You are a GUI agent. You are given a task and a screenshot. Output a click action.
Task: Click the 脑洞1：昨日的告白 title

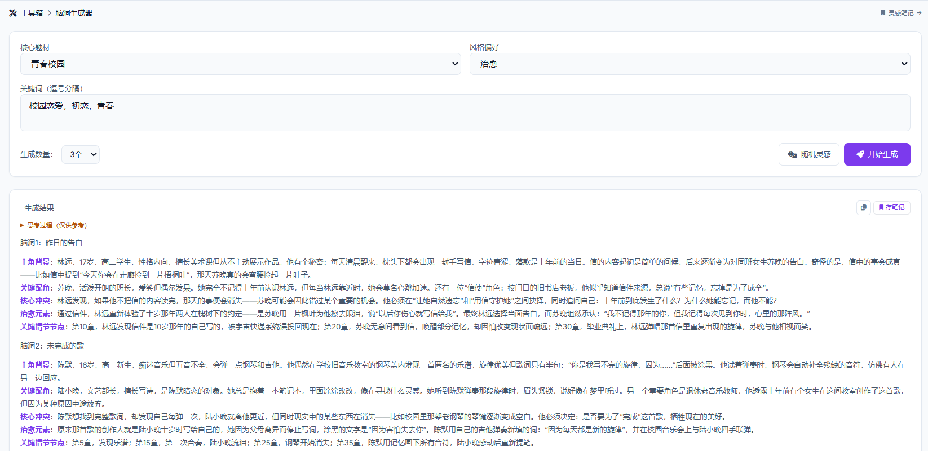[51, 243]
